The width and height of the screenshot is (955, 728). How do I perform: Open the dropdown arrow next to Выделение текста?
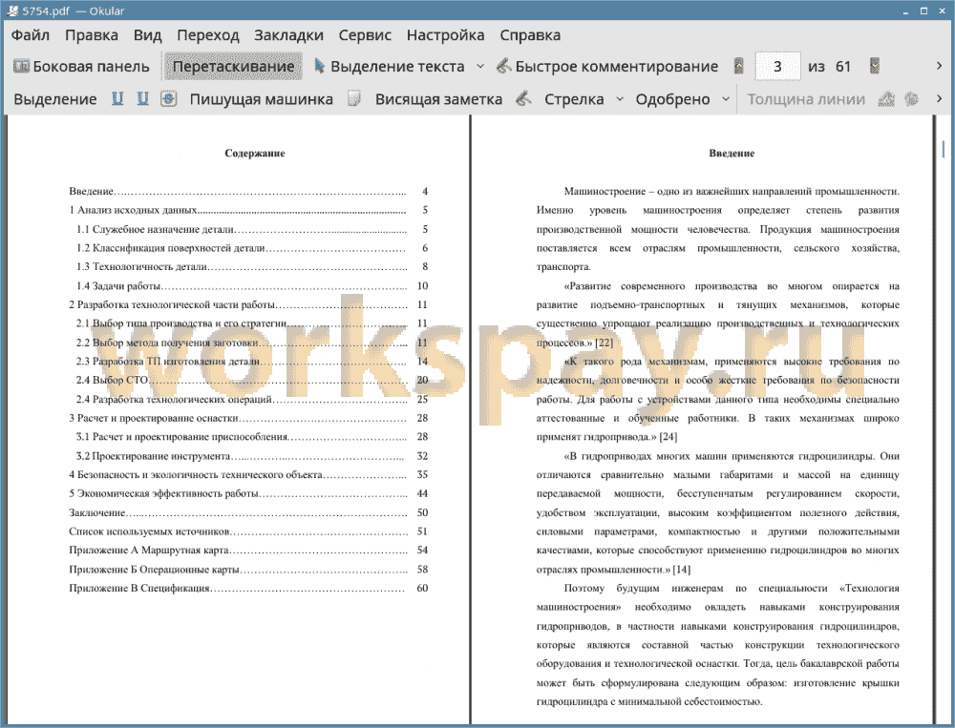click(x=480, y=67)
